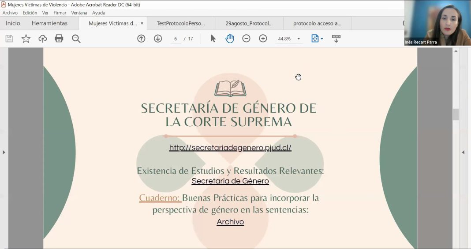Screen dimensions: 471x249
Task: Click the page number input field
Action: (176, 39)
